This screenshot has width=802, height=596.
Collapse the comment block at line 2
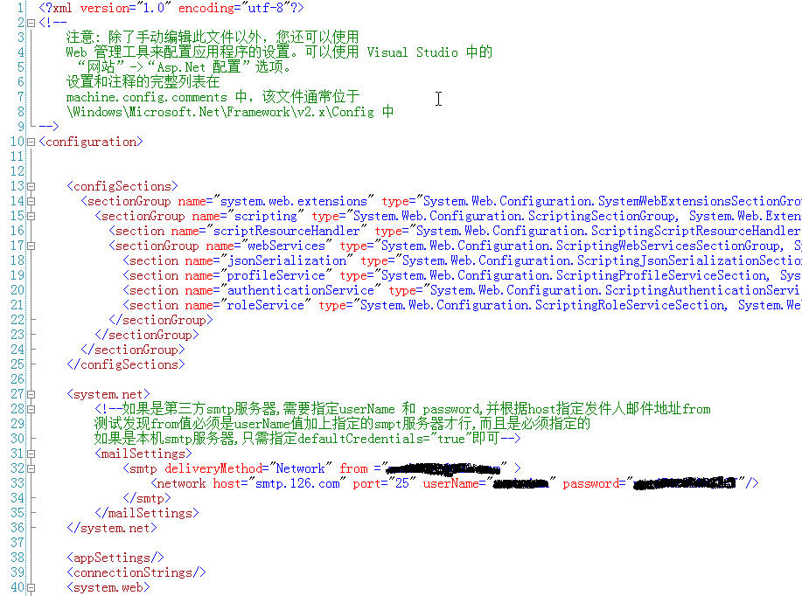[31, 23]
